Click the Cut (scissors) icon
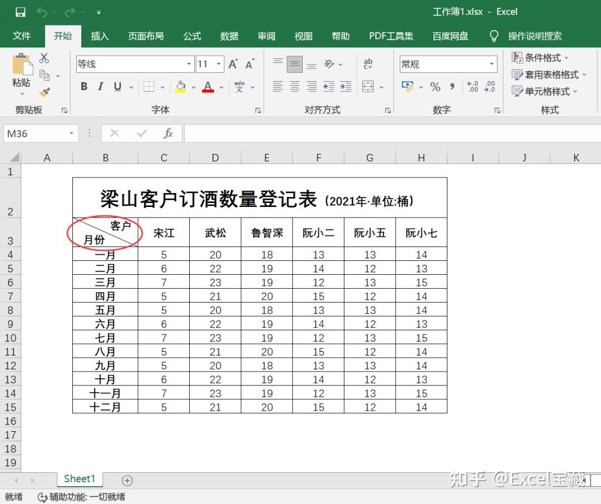Image resolution: width=601 pixels, height=504 pixels. point(43,58)
